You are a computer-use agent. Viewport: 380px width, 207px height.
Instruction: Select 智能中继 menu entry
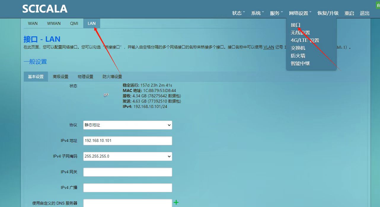click(x=300, y=63)
